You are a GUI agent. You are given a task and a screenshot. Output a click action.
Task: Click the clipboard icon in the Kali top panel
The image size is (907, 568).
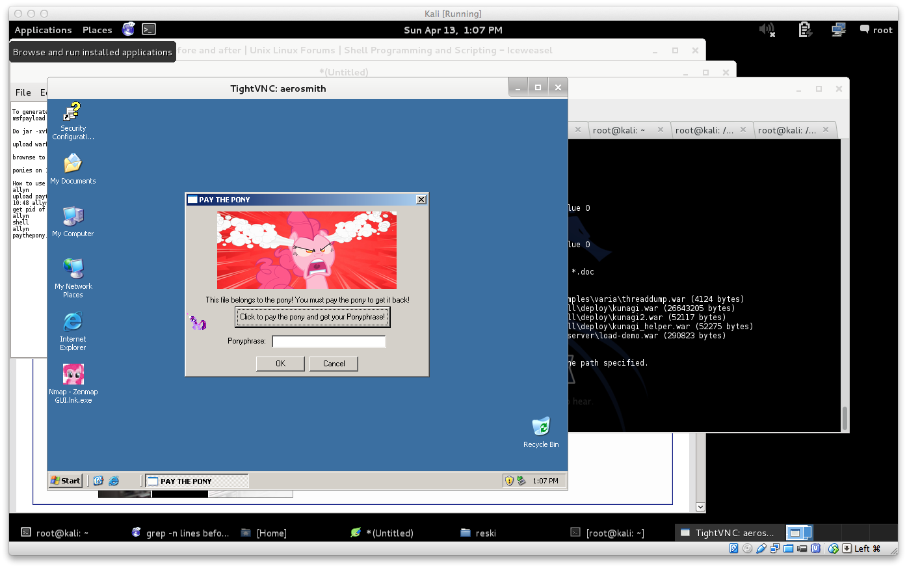[x=805, y=29]
